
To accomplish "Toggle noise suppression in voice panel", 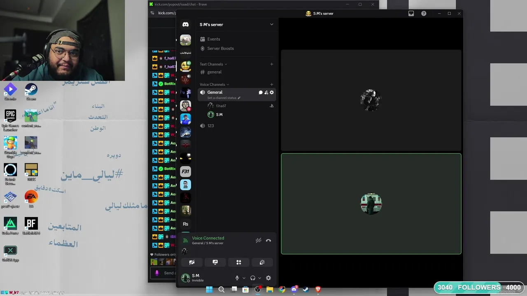I will click(x=259, y=240).
